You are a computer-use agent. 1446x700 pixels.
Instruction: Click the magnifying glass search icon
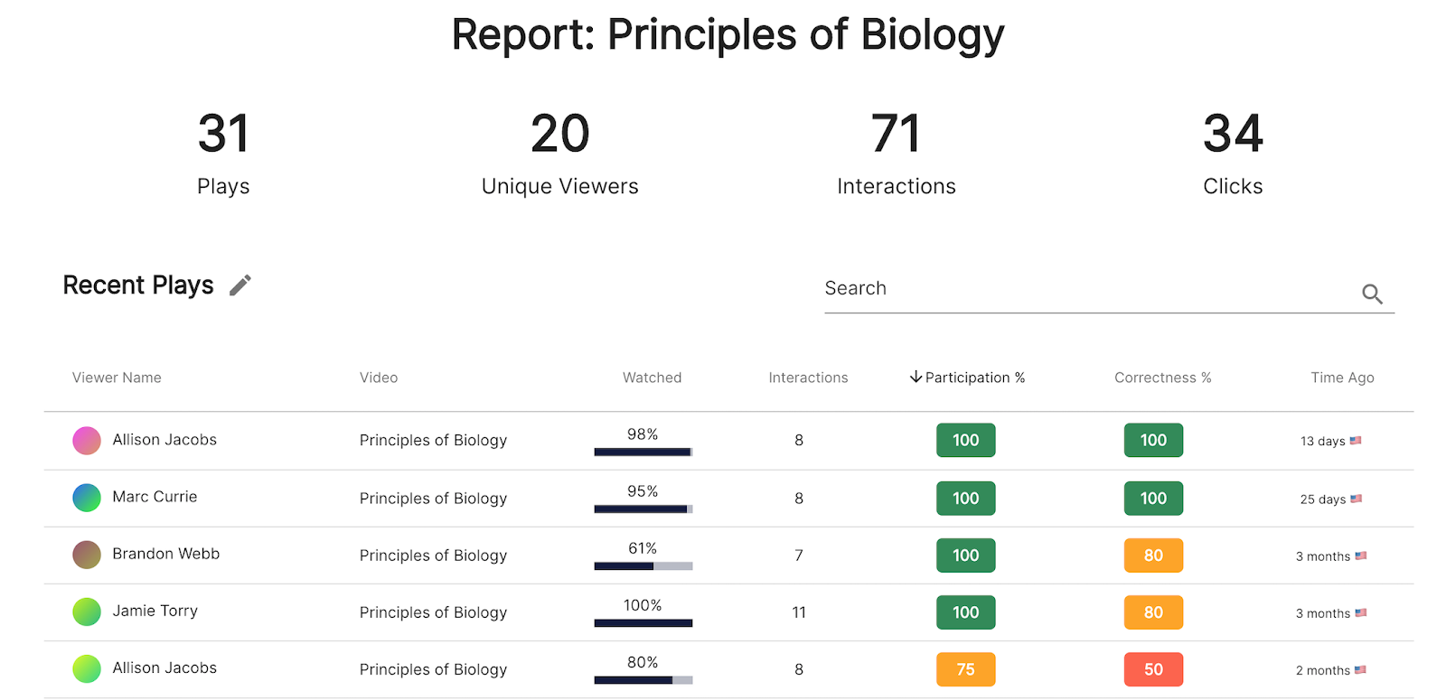coord(1372,294)
